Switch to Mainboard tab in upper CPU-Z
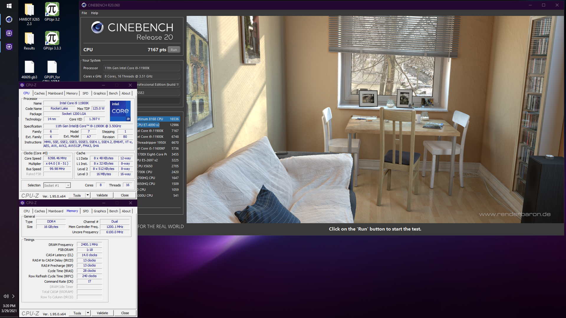 55,93
